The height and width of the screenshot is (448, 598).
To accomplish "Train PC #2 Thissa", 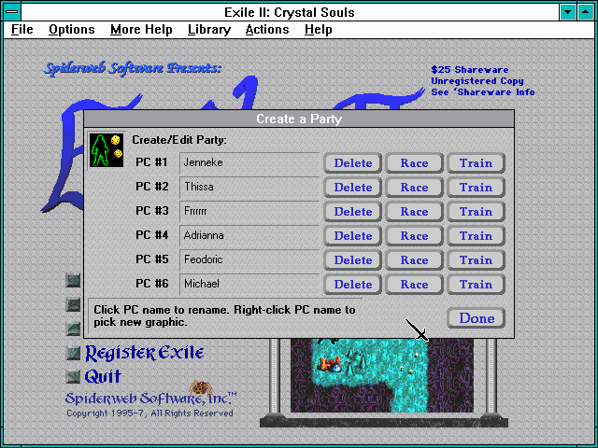I will tap(476, 188).
